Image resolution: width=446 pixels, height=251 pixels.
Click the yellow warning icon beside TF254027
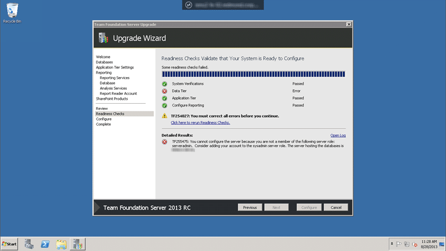[x=164, y=116]
